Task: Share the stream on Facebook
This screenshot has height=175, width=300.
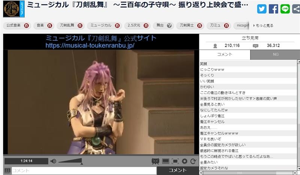Action: click(x=273, y=9)
